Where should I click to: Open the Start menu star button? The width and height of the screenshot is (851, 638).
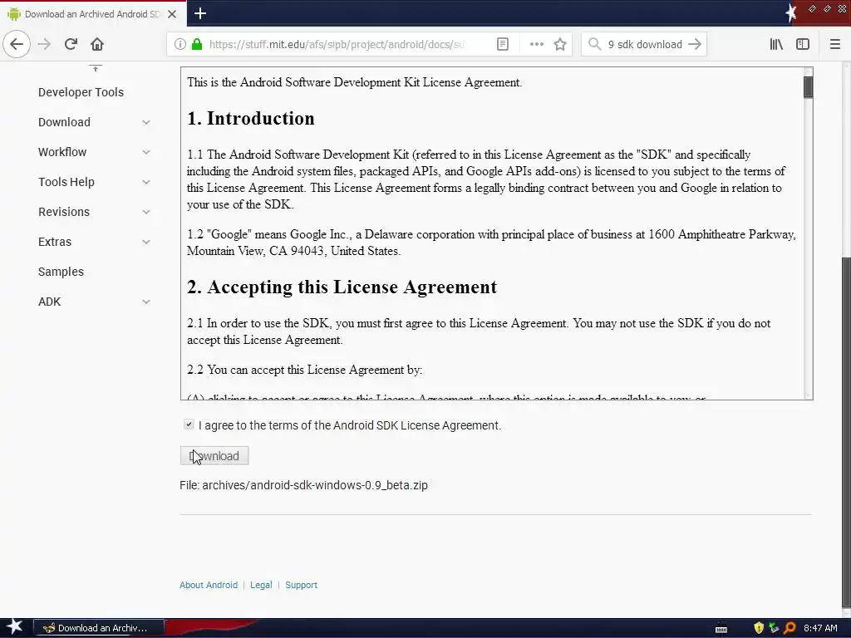(14, 627)
